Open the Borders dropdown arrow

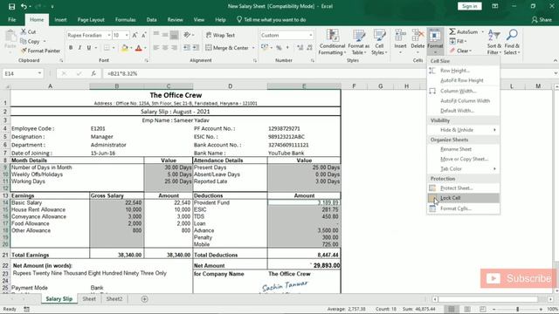pos(114,48)
